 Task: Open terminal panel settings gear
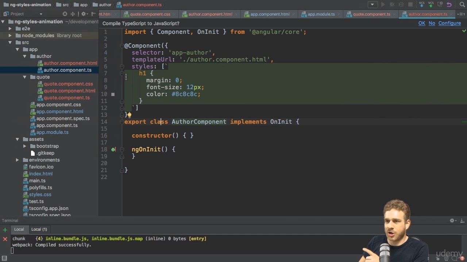tap(452, 221)
